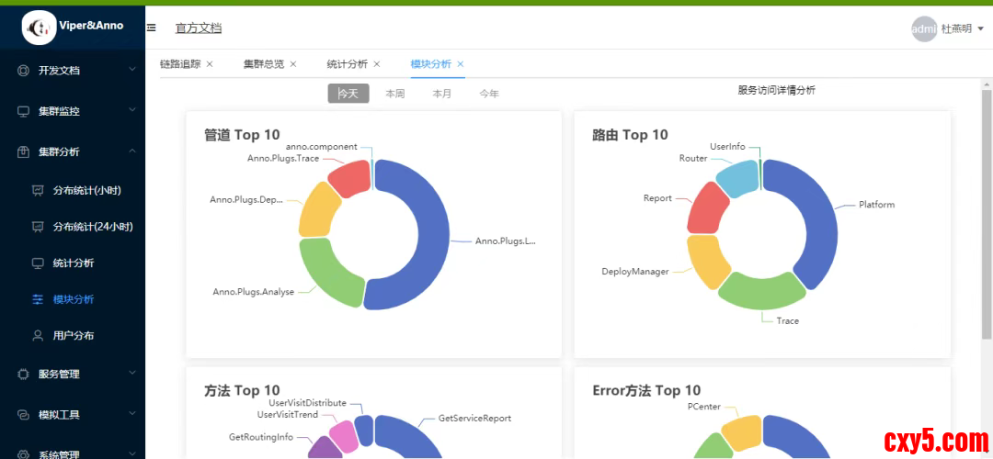Click the Viper&Anno panda logo
993x459 pixels.
coord(40,28)
